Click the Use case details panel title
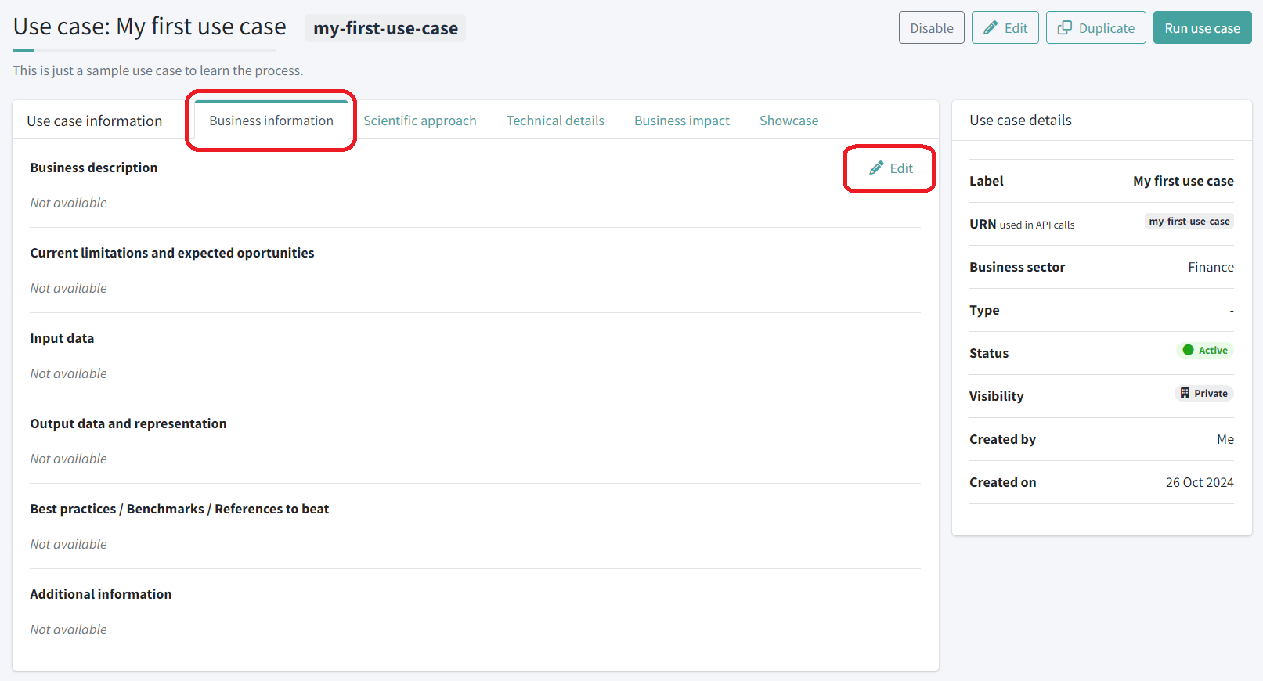The width and height of the screenshot is (1263, 681). [x=1020, y=121]
